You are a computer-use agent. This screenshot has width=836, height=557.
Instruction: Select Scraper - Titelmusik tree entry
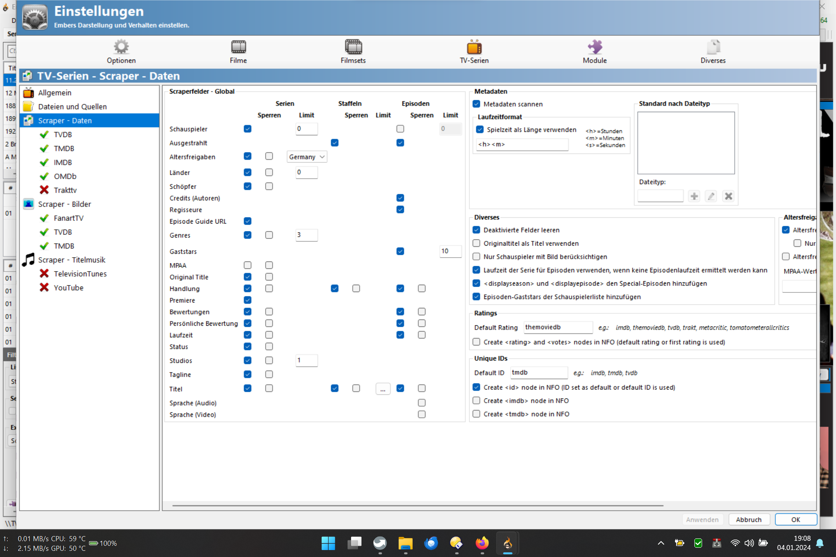(72, 260)
